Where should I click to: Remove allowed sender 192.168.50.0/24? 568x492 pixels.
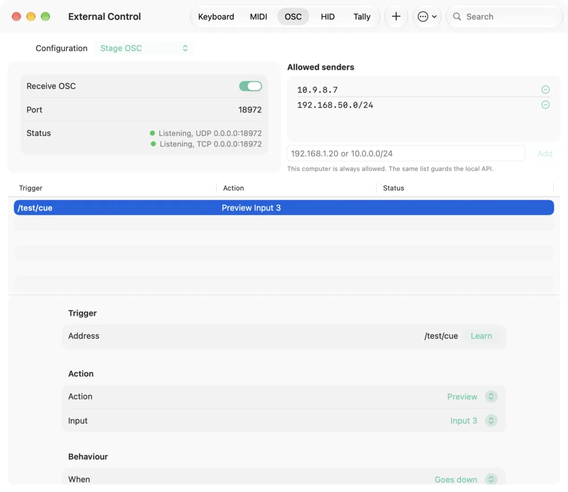click(545, 105)
